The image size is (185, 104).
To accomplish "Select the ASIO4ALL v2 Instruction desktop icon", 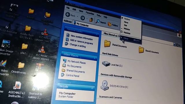I will (18, 85).
